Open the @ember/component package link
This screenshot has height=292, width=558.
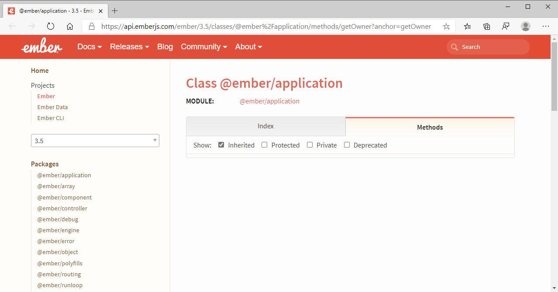pyautogui.click(x=65, y=197)
